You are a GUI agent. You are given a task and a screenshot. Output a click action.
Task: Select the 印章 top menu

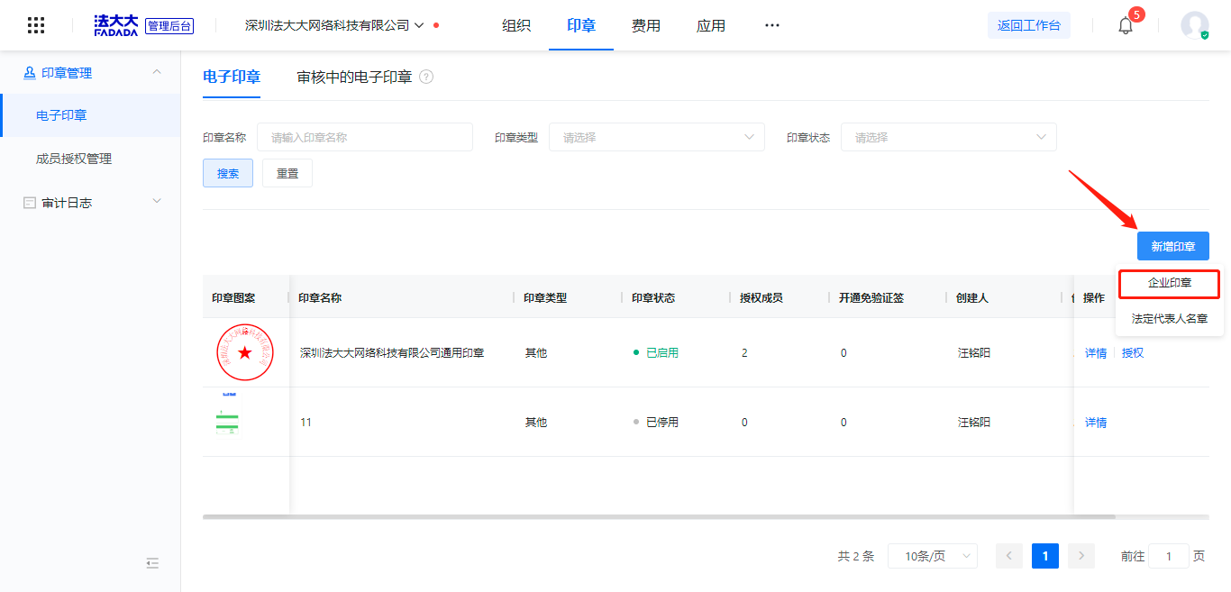(x=581, y=25)
